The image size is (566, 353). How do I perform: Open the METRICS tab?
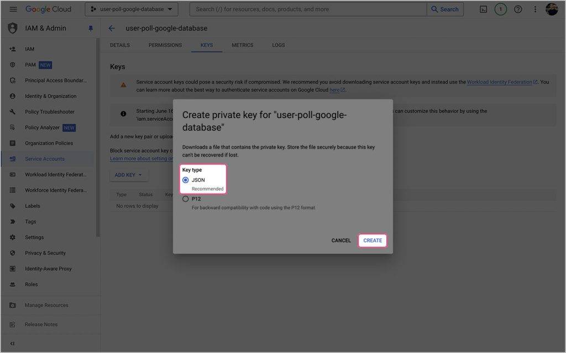pos(243,45)
